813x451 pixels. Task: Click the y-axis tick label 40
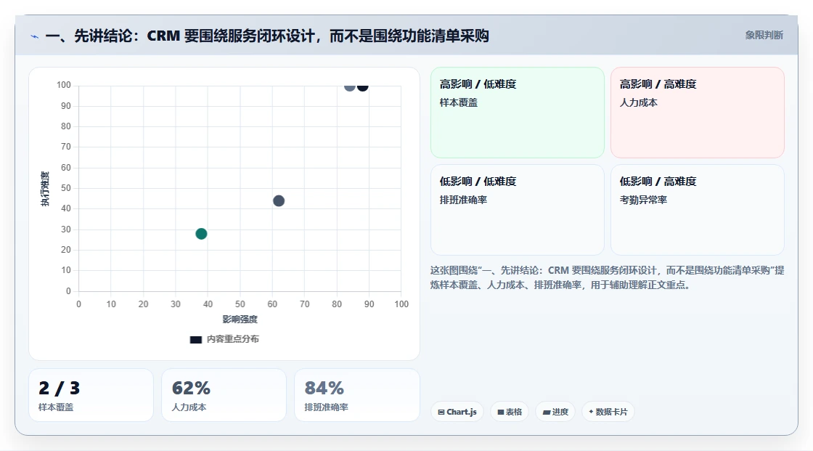click(x=66, y=208)
